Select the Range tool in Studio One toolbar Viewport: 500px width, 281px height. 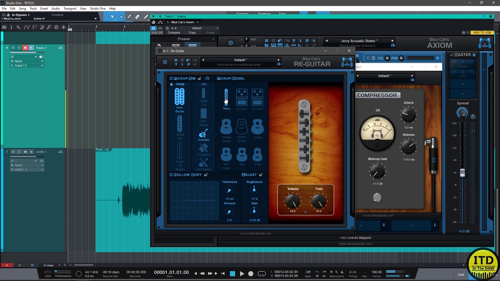click(x=121, y=17)
